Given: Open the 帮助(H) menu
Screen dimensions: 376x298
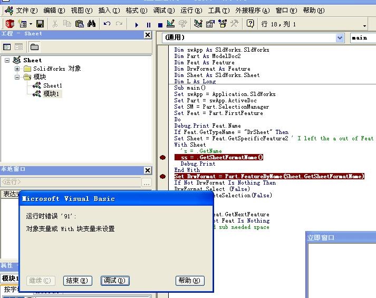Looking at the screenshot, I should coord(314,11).
